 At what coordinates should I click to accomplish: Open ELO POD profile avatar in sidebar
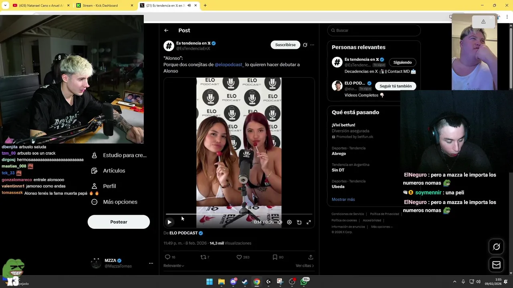click(337, 86)
